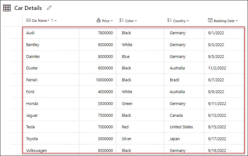
Task: Click the text type icon of Car Name column
Action: tap(28, 20)
